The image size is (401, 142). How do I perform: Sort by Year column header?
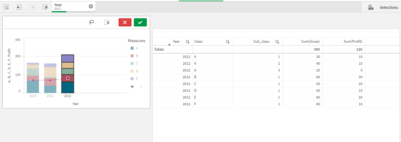pyautogui.click(x=176, y=41)
